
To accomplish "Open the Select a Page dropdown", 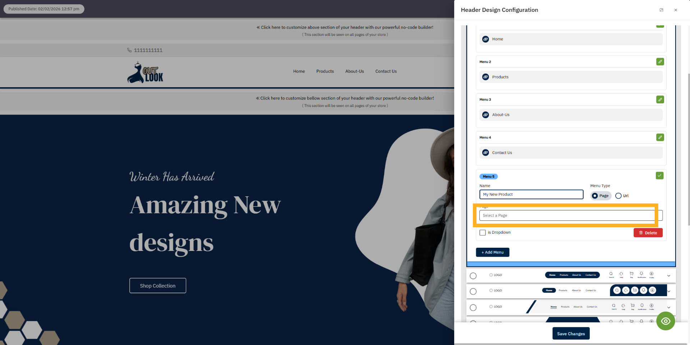I will point(567,215).
